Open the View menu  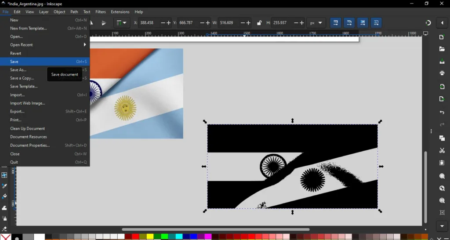pos(29,12)
